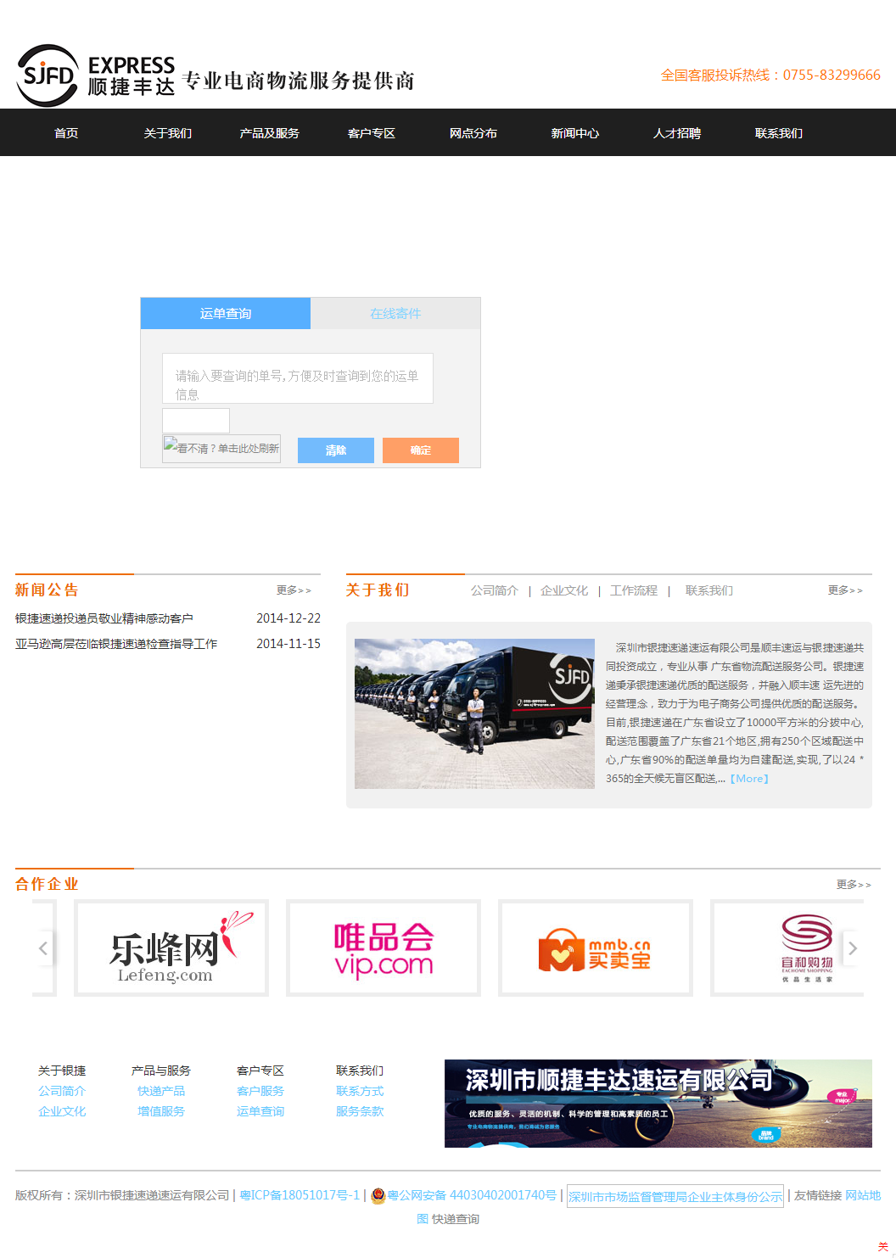Open 工作流程 link
This screenshot has width=896, height=1258.
click(634, 590)
